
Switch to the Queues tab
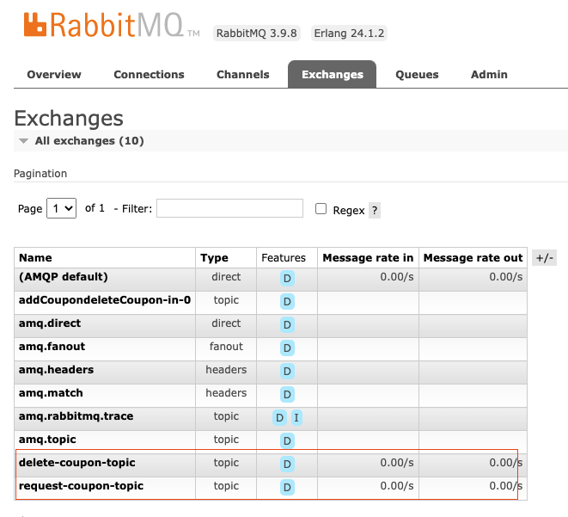point(417,75)
